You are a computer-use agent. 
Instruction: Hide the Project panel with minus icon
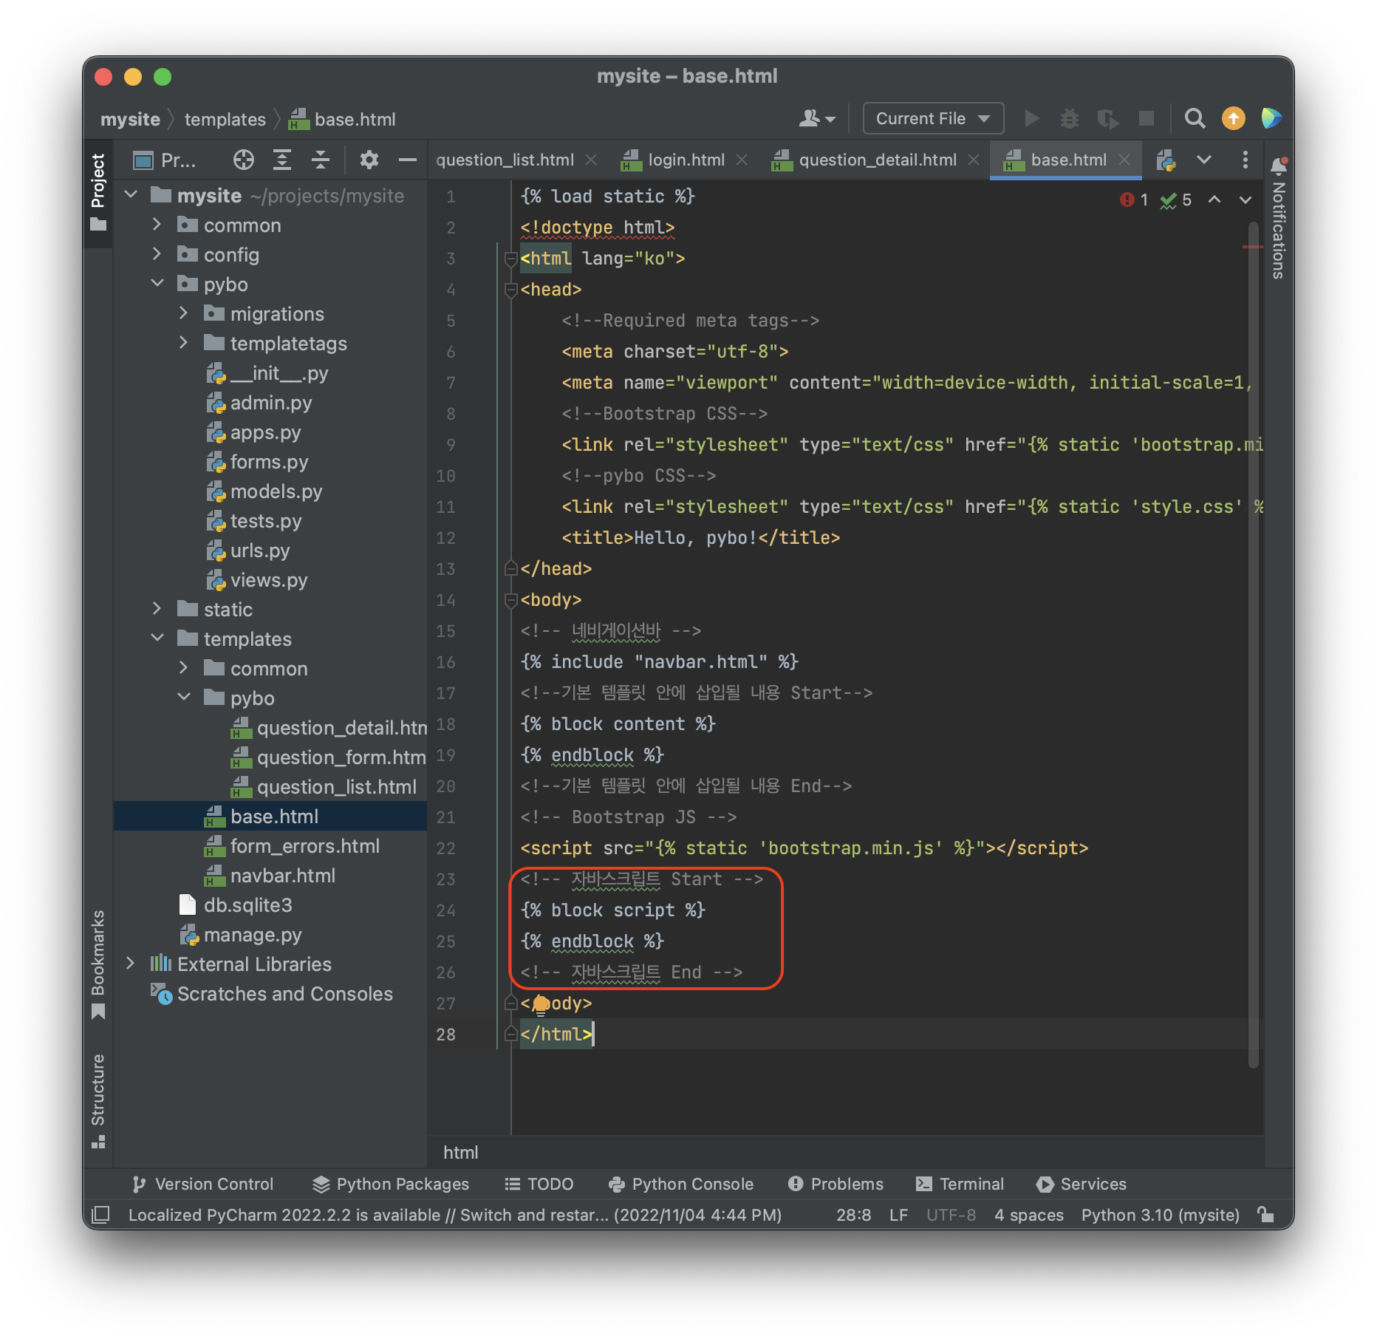407,160
